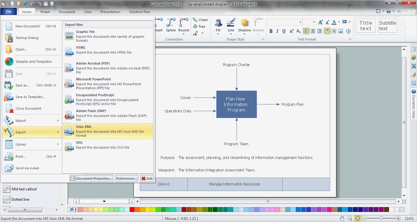417x222 pixels.
Task: Click the Shadow style icon
Action: pos(244,23)
